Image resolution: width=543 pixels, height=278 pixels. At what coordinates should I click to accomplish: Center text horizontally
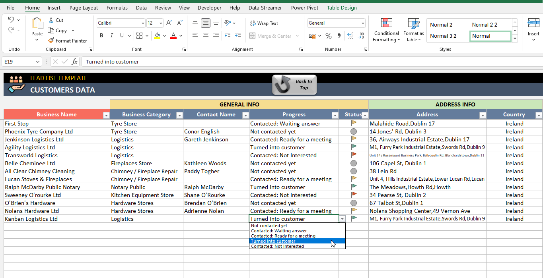[205, 36]
